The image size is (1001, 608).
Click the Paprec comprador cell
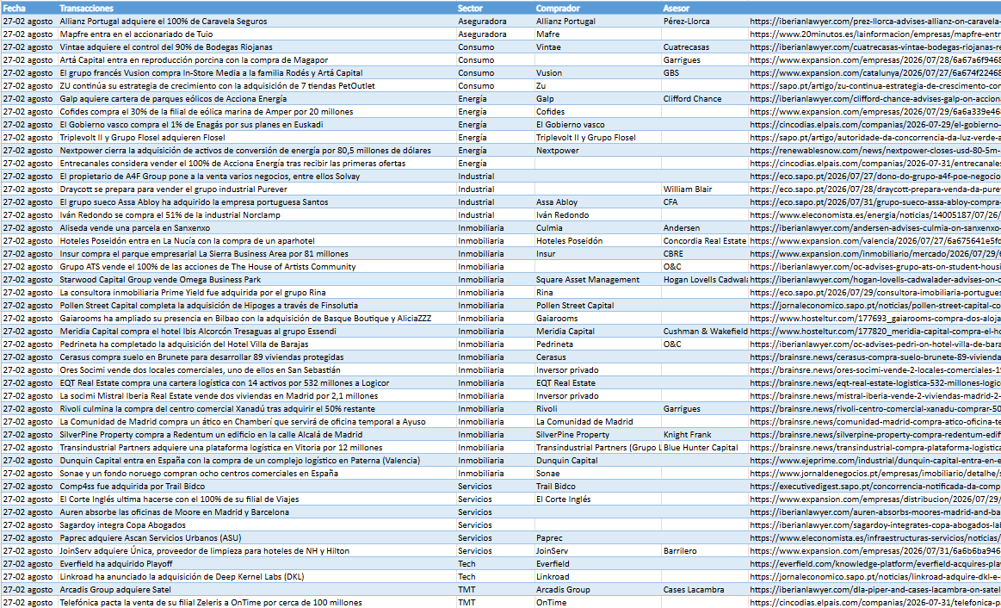597,538
